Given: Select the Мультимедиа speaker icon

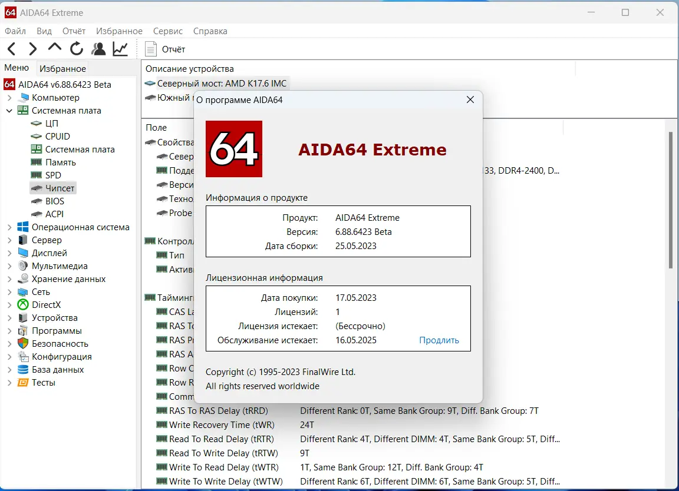Looking at the screenshot, I should coord(23,266).
